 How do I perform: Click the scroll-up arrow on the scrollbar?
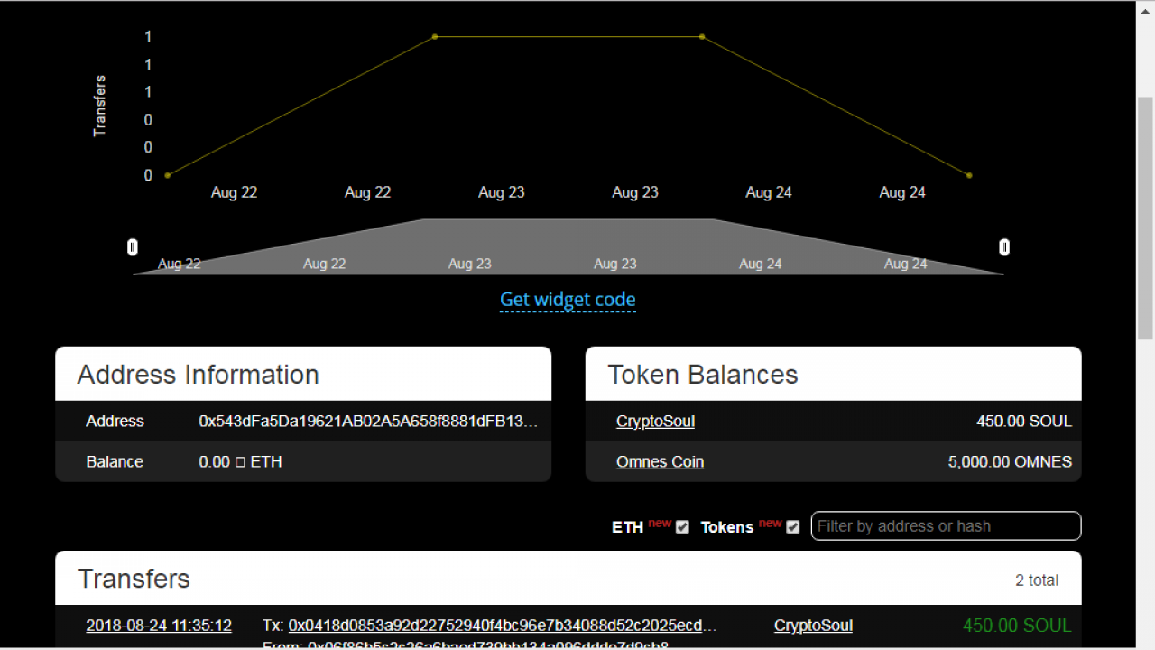tap(1145, 7)
